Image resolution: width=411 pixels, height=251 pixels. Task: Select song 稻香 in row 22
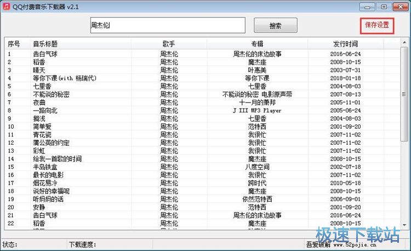point(39,224)
